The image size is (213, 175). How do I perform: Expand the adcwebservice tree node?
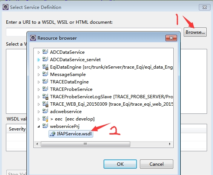pos(39,112)
